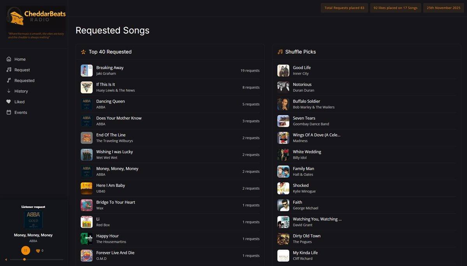
Task: Click the now-playing ABBA Gold album art
Action: pyautogui.click(x=33, y=220)
